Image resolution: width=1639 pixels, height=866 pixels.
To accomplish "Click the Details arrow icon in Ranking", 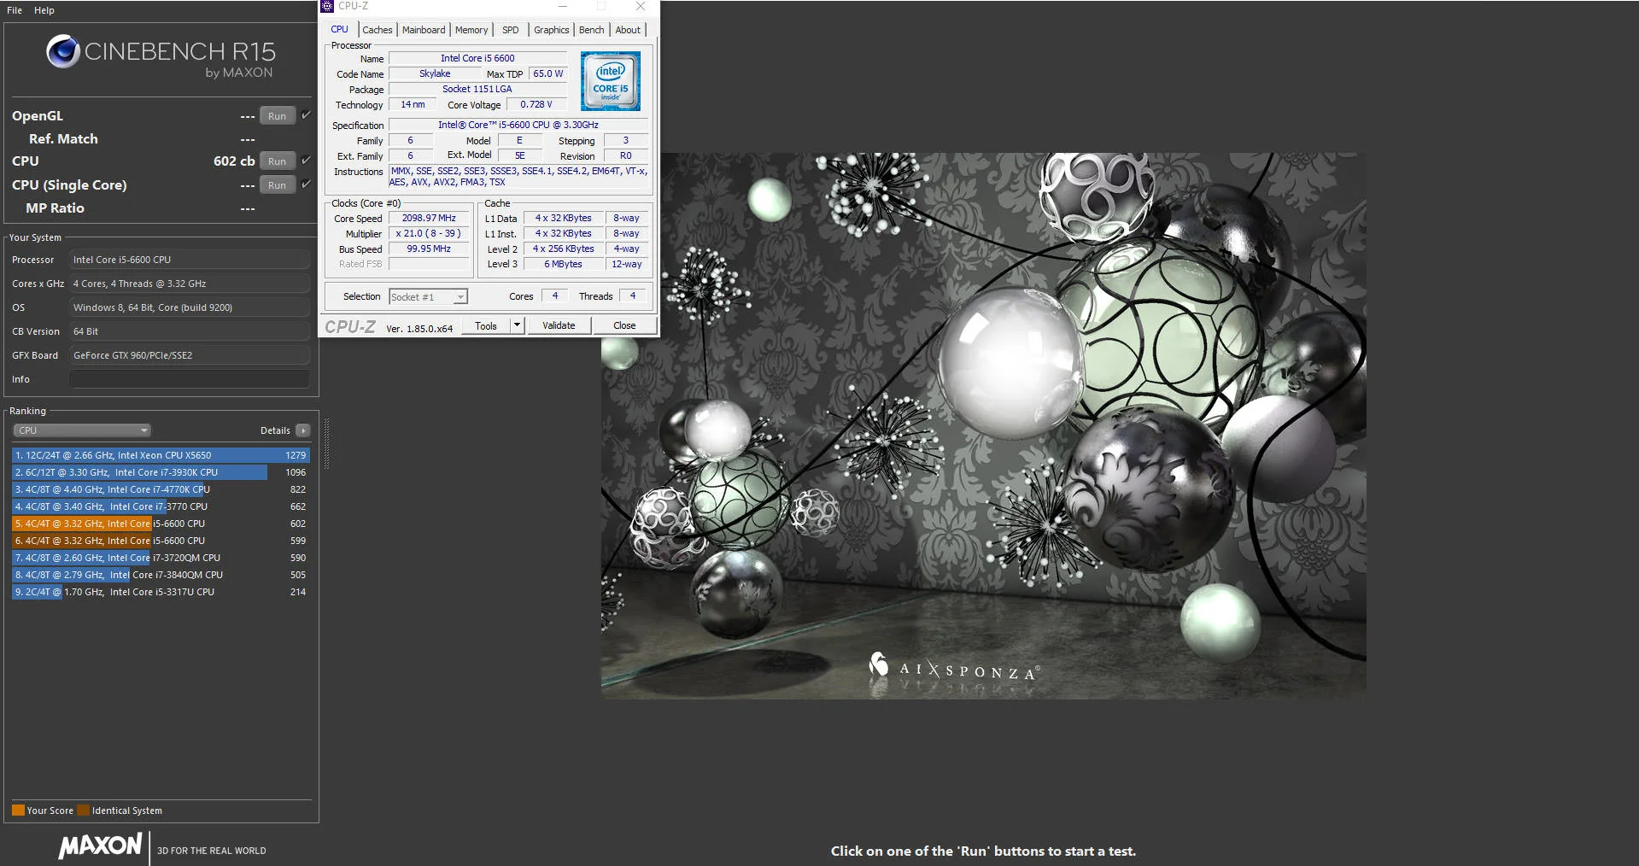I will pyautogui.click(x=303, y=430).
